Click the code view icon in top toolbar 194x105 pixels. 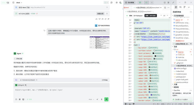click(146, 3)
